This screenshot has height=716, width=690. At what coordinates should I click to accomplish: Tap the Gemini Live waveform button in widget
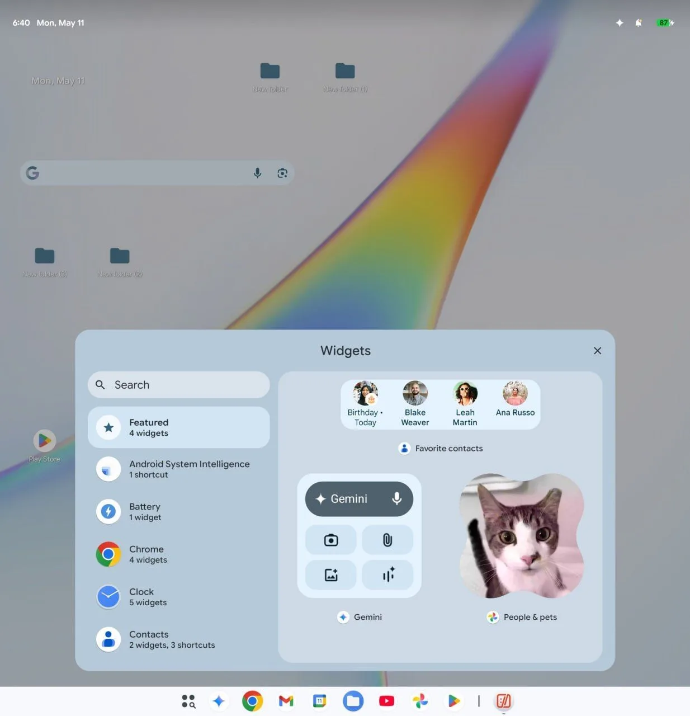tap(387, 574)
